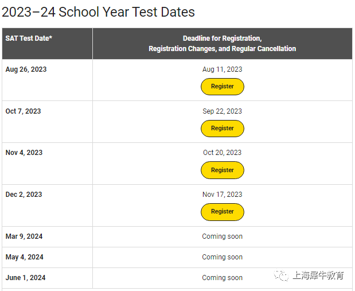Click the 上海犀牛教育 watermark text
Image resolution: width=355 pixels, height=291 pixels.
click(x=318, y=276)
